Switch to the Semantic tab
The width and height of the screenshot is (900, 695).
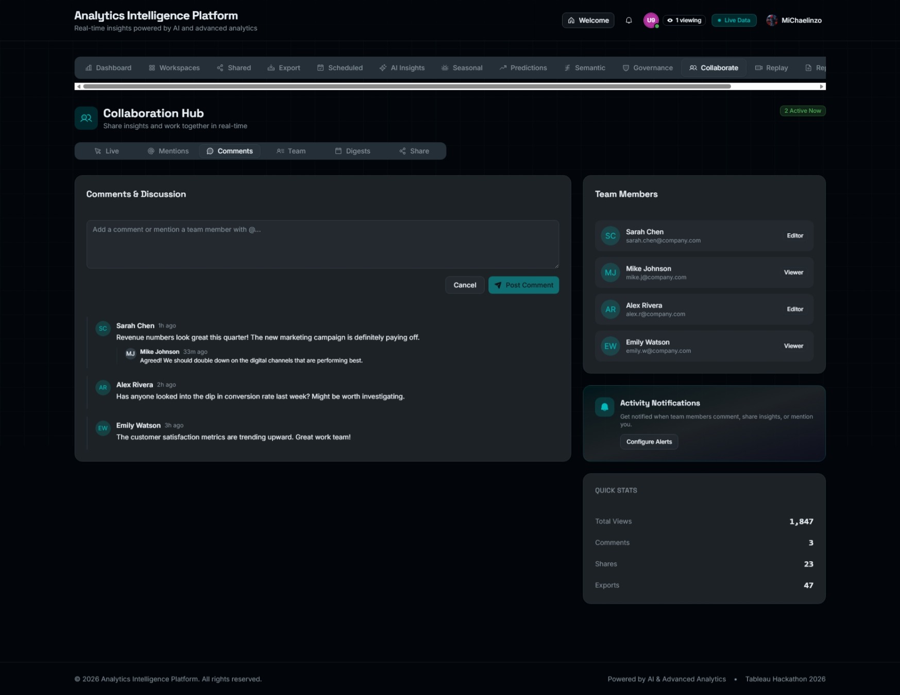tap(585, 68)
